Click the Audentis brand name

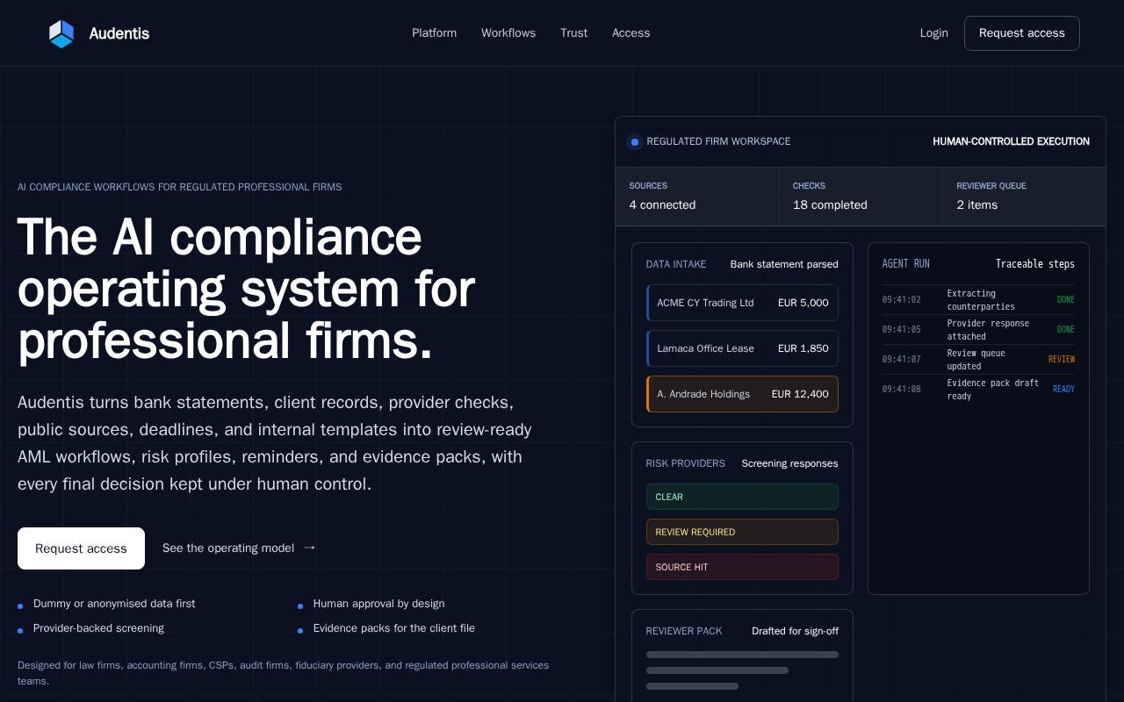point(119,33)
